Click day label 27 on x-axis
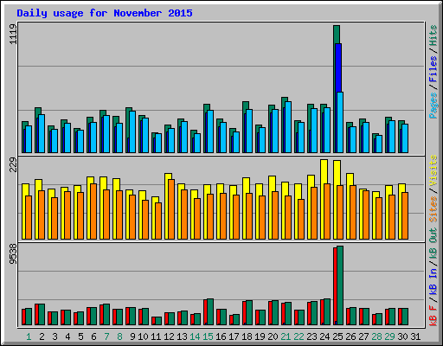The width and height of the screenshot is (443, 346). [363, 336]
